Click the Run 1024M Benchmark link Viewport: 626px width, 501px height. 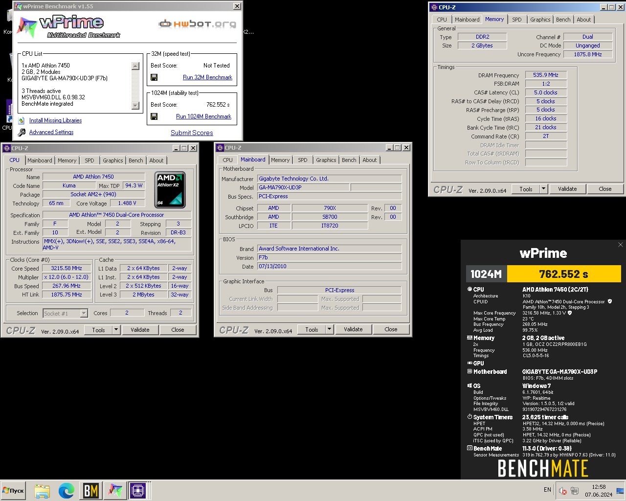click(x=203, y=116)
